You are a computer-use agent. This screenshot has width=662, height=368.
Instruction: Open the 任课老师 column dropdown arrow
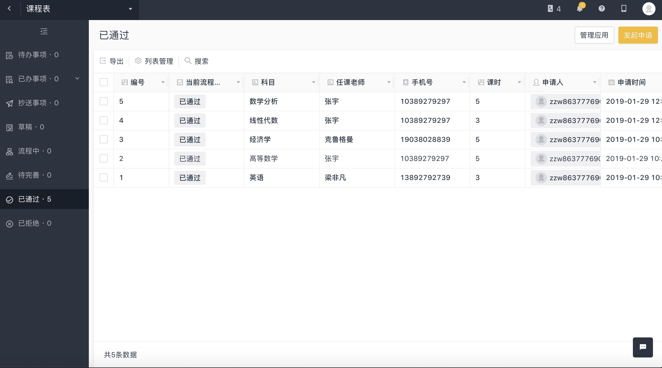(x=389, y=82)
